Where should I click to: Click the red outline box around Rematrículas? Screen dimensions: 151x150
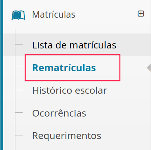tap(73, 68)
